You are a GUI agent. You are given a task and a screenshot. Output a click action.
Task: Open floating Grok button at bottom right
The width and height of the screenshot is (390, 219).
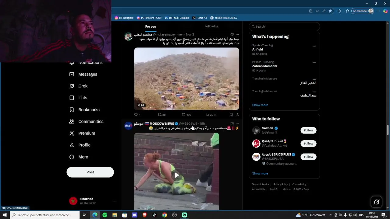[x=377, y=202]
